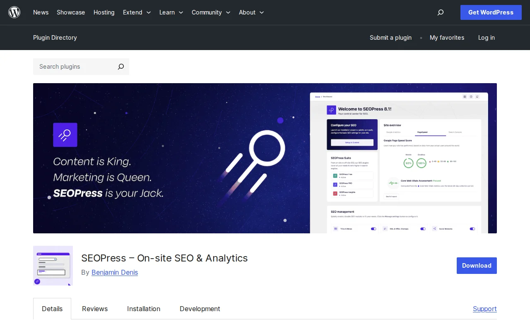Switch to the Reviews tab

(x=95, y=309)
